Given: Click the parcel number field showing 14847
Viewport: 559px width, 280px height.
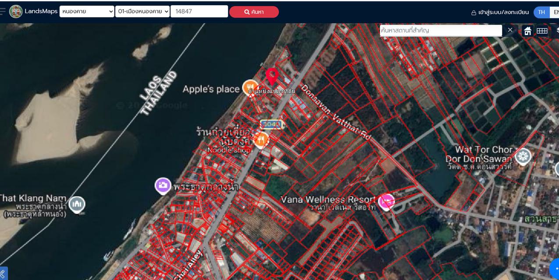Looking at the screenshot, I should (x=199, y=11).
